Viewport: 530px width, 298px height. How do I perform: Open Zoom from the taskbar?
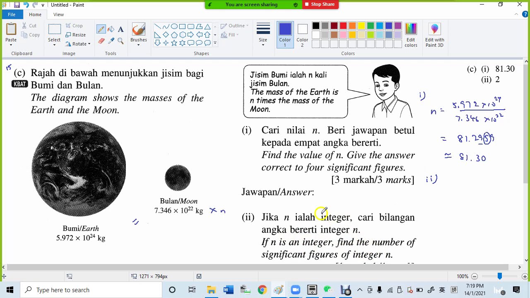[x=295, y=290]
